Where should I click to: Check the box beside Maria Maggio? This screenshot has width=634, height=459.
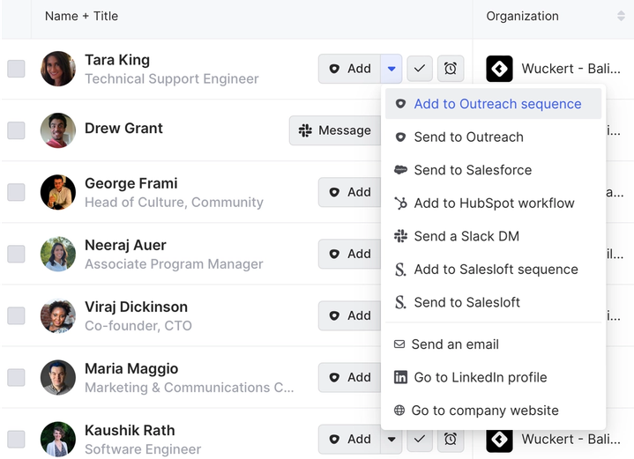pos(16,377)
